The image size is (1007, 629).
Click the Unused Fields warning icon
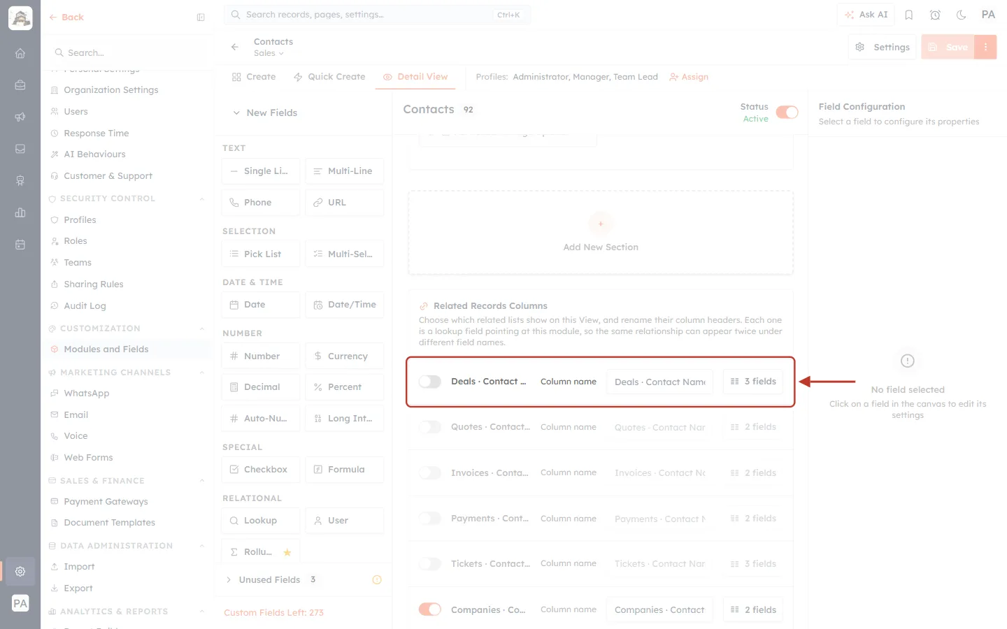click(x=377, y=579)
